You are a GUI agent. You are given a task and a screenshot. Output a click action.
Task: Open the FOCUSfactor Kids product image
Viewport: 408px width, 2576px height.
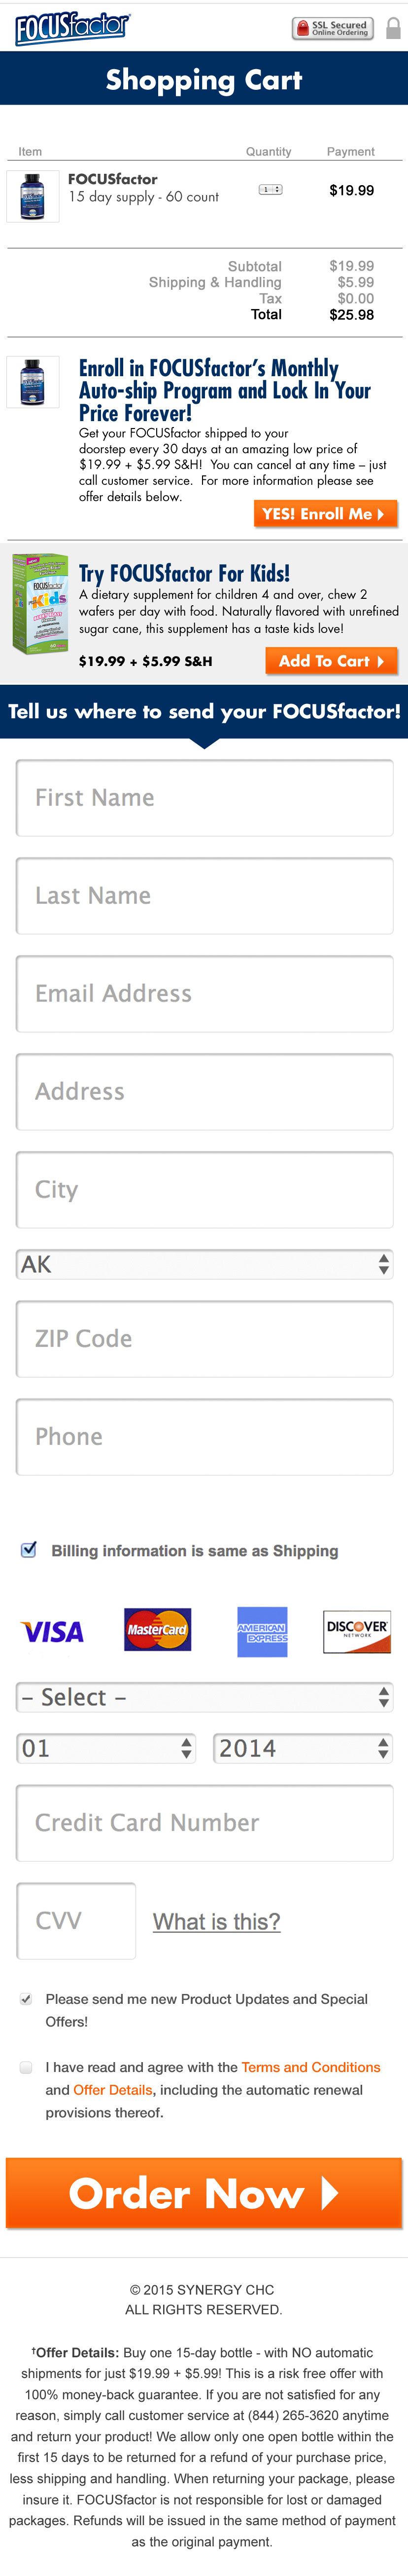[x=39, y=602]
